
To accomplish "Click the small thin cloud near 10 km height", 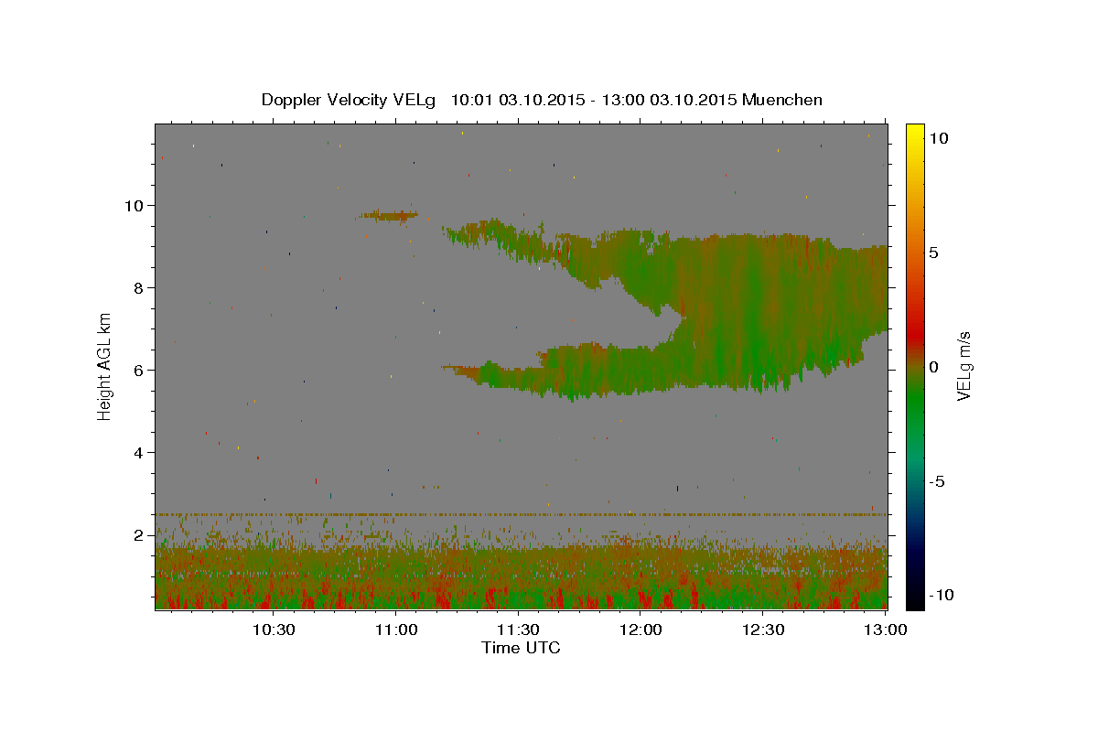I will pyautogui.click(x=389, y=216).
